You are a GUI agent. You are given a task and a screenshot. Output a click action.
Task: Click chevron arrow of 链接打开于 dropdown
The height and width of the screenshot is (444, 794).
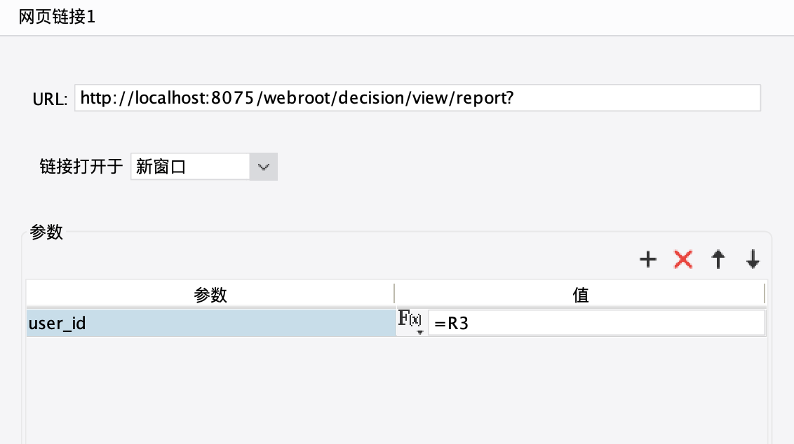point(263,167)
